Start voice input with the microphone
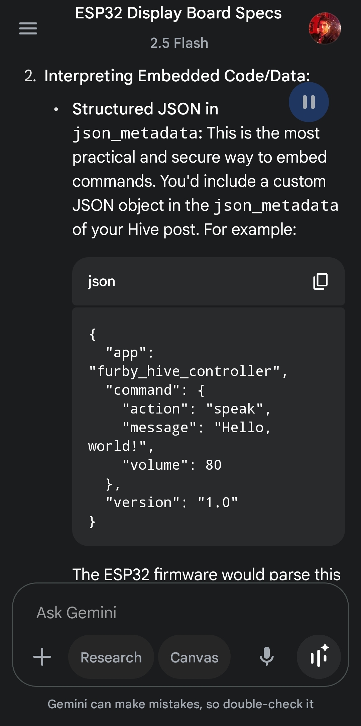361x726 pixels. tap(266, 656)
